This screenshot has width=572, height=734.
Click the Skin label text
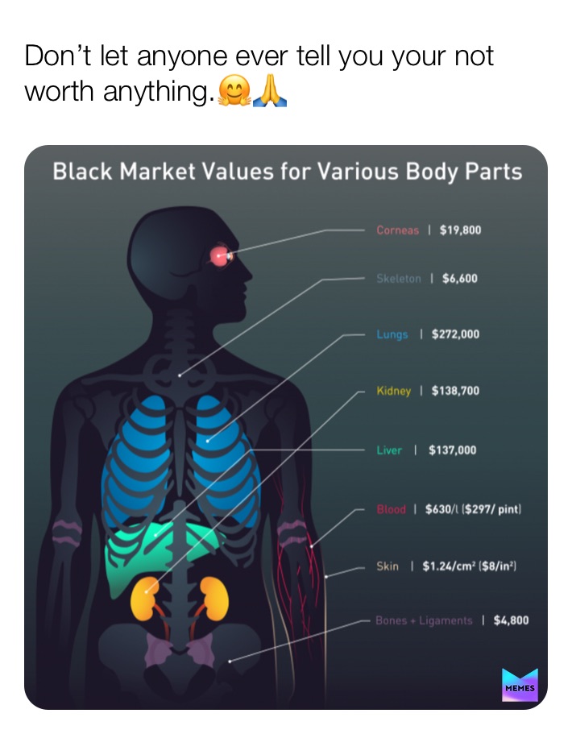coord(388,566)
